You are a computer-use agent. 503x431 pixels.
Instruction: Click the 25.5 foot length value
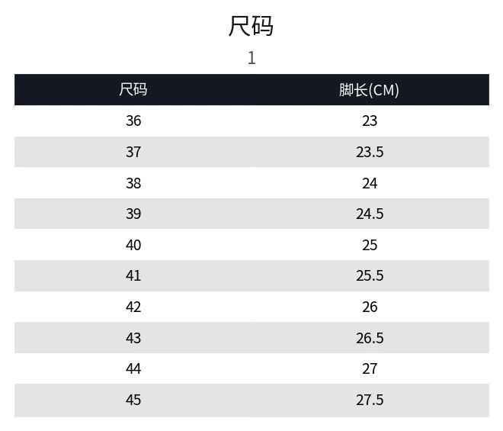[x=370, y=275]
